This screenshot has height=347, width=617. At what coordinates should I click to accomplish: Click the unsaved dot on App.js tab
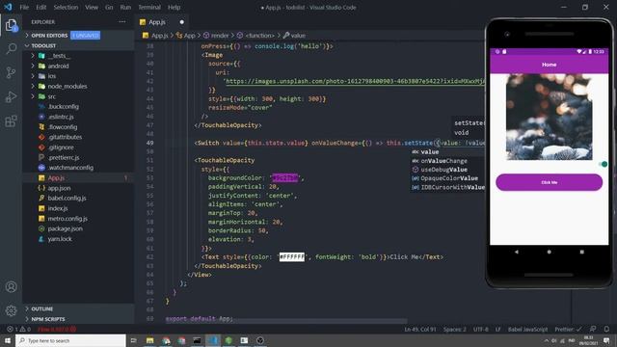(x=182, y=22)
